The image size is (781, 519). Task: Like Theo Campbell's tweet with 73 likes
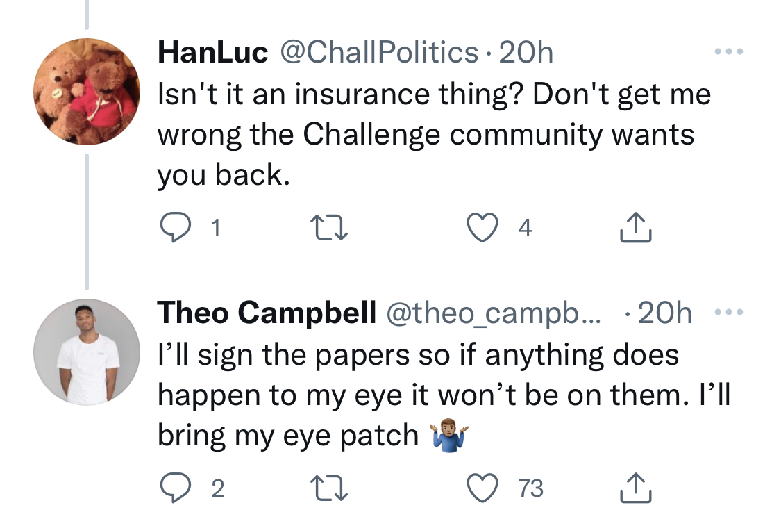click(482, 488)
